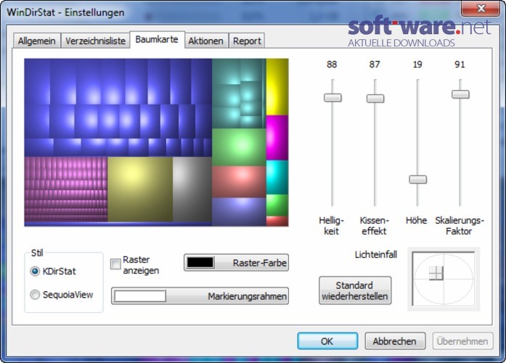Cancel with the Abbrechen button

point(395,341)
